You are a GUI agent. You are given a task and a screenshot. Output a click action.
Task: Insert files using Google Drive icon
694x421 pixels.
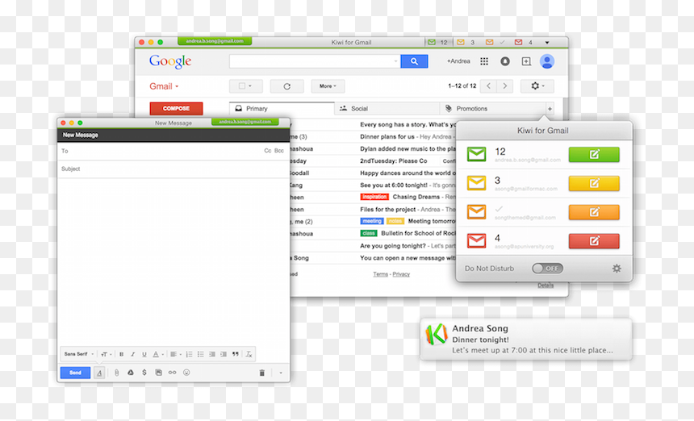[131, 373]
